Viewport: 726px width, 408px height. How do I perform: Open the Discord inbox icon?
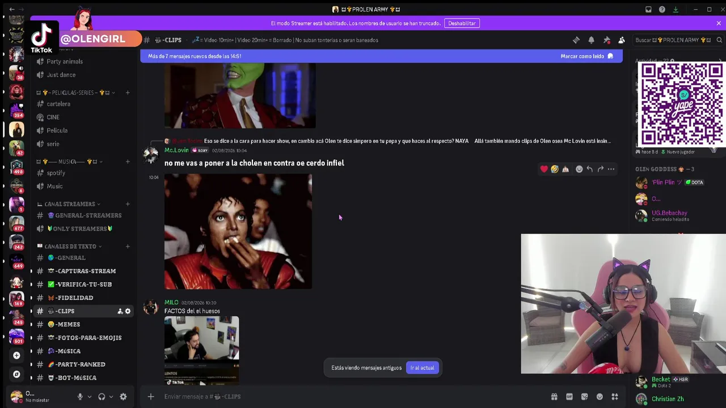coord(648,10)
